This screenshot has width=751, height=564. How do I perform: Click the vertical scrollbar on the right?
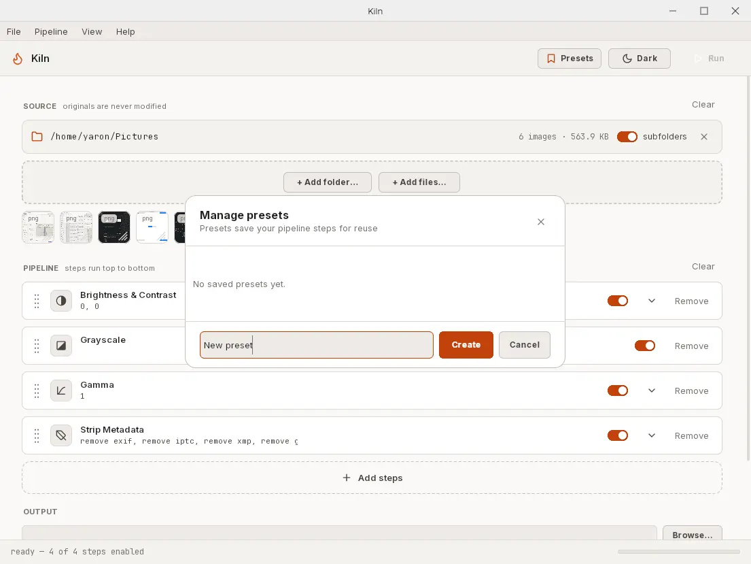pos(748,269)
